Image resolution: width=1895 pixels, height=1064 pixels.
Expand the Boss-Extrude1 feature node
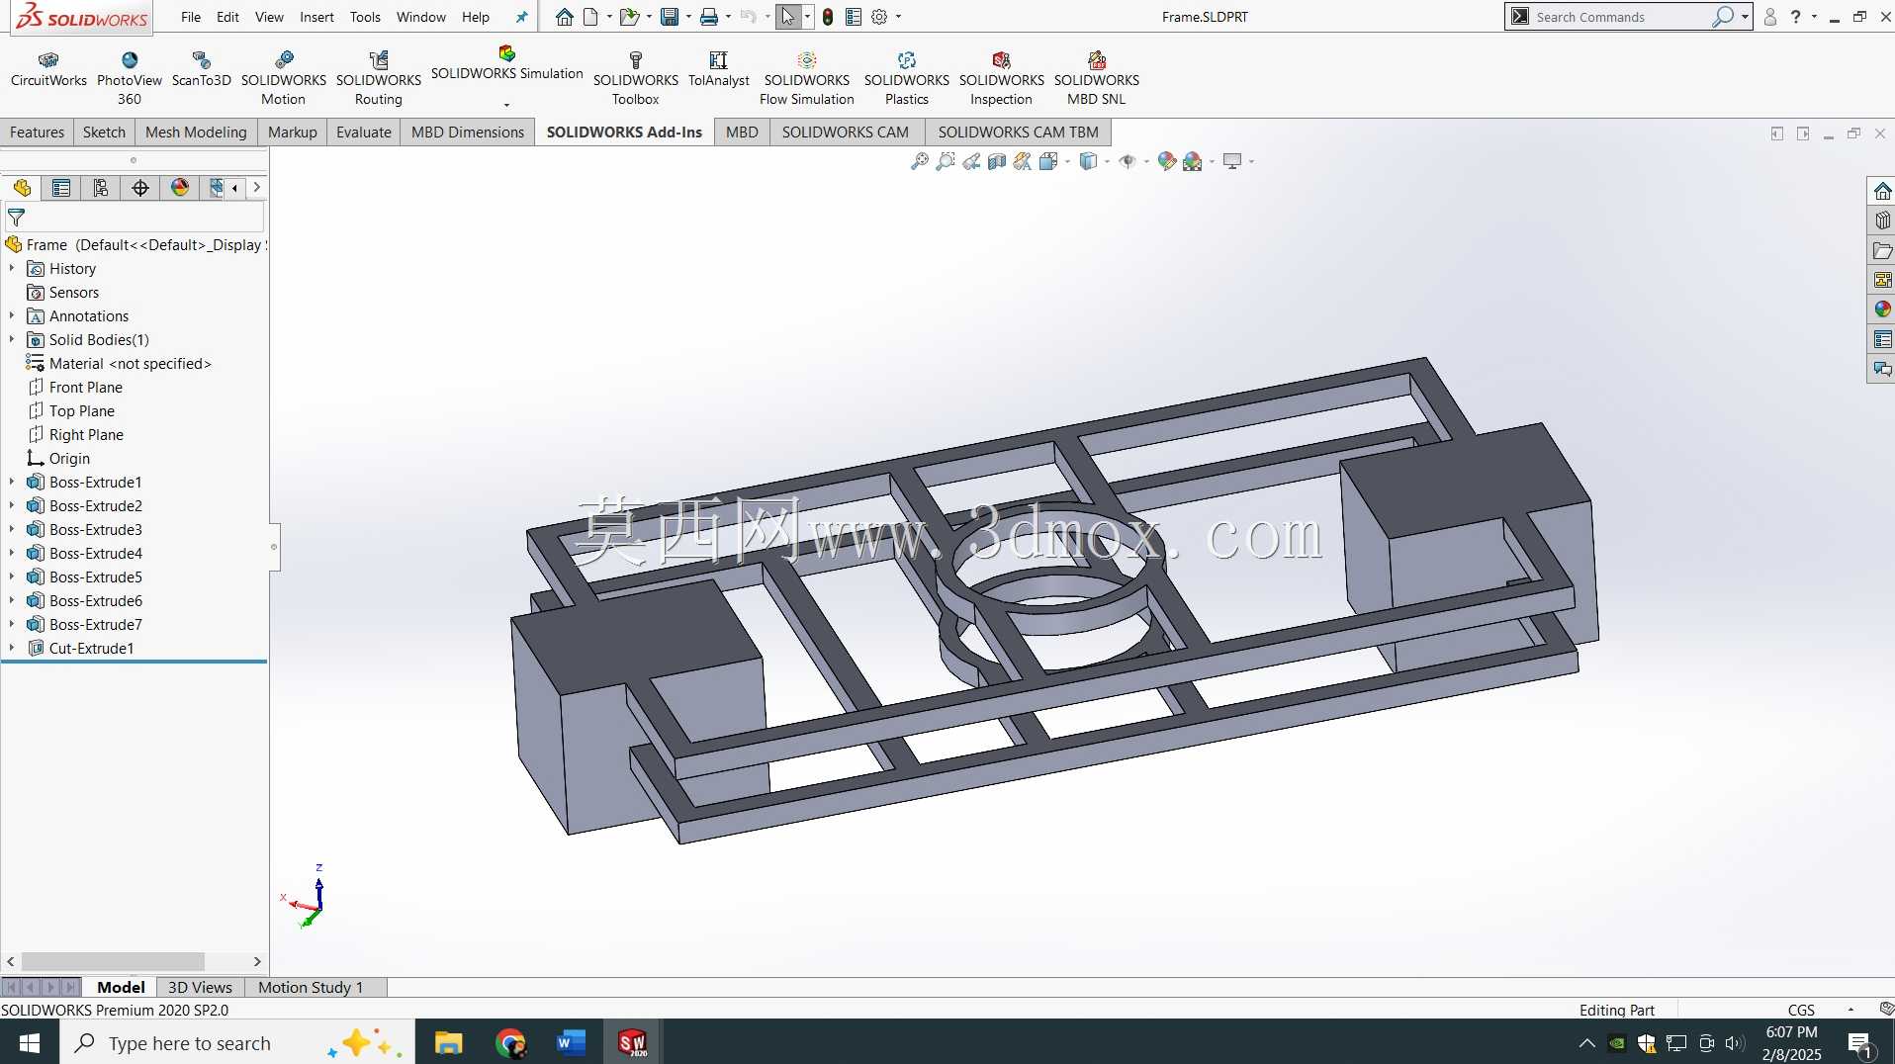[x=12, y=482]
